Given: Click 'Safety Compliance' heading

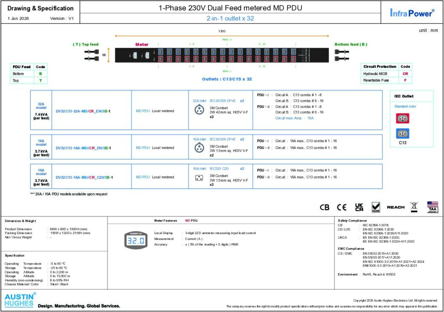Looking at the screenshot, I should [x=352, y=221].
